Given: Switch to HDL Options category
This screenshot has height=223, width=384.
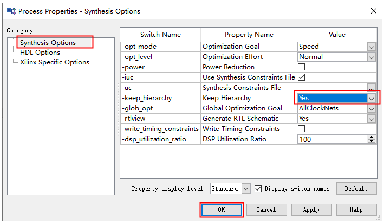Looking at the screenshot, I should [x=40, y=53].
